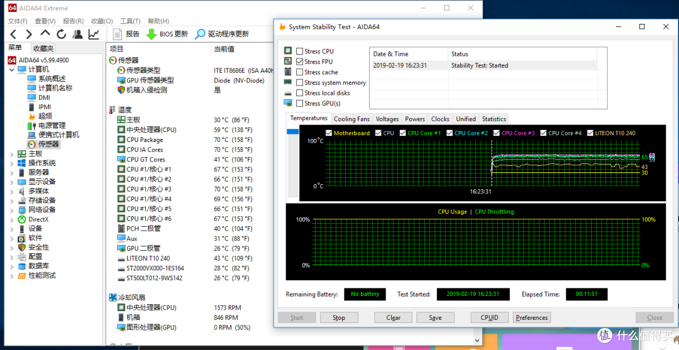Select the 数据库 tree item

(33, 266)
